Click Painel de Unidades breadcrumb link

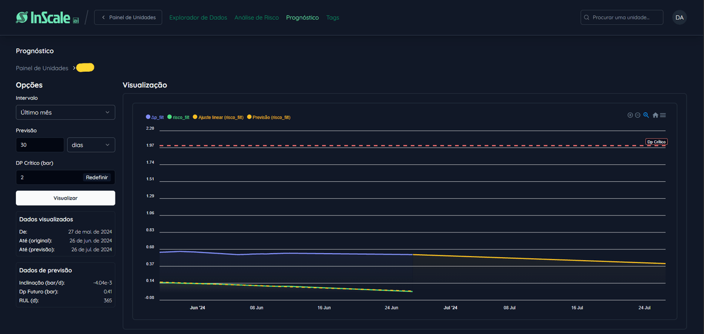pos(42,68)
